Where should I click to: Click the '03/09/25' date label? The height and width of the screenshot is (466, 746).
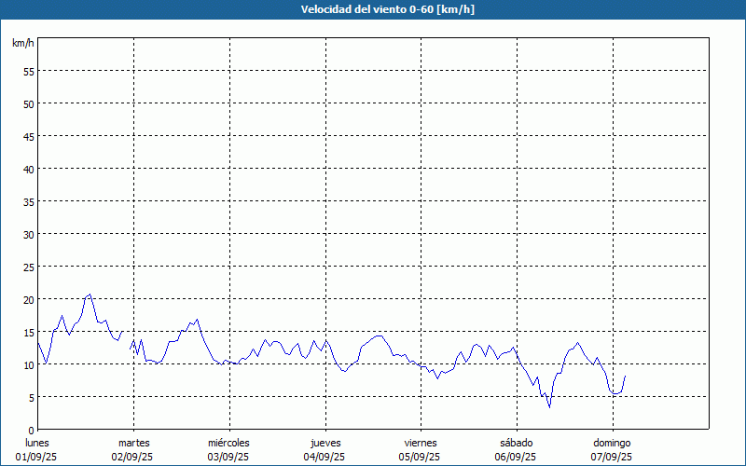pos(228,457)
